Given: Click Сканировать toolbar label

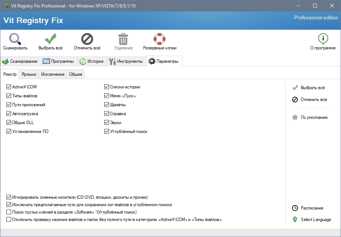Looking at the screenshot, I should point(15,48).
